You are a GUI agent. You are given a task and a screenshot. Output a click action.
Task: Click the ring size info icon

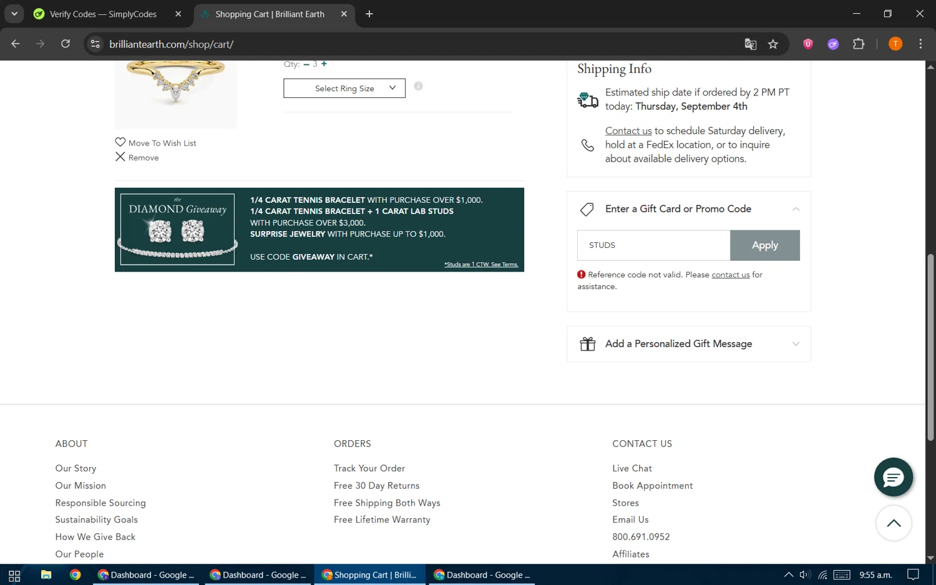point(418,86)
